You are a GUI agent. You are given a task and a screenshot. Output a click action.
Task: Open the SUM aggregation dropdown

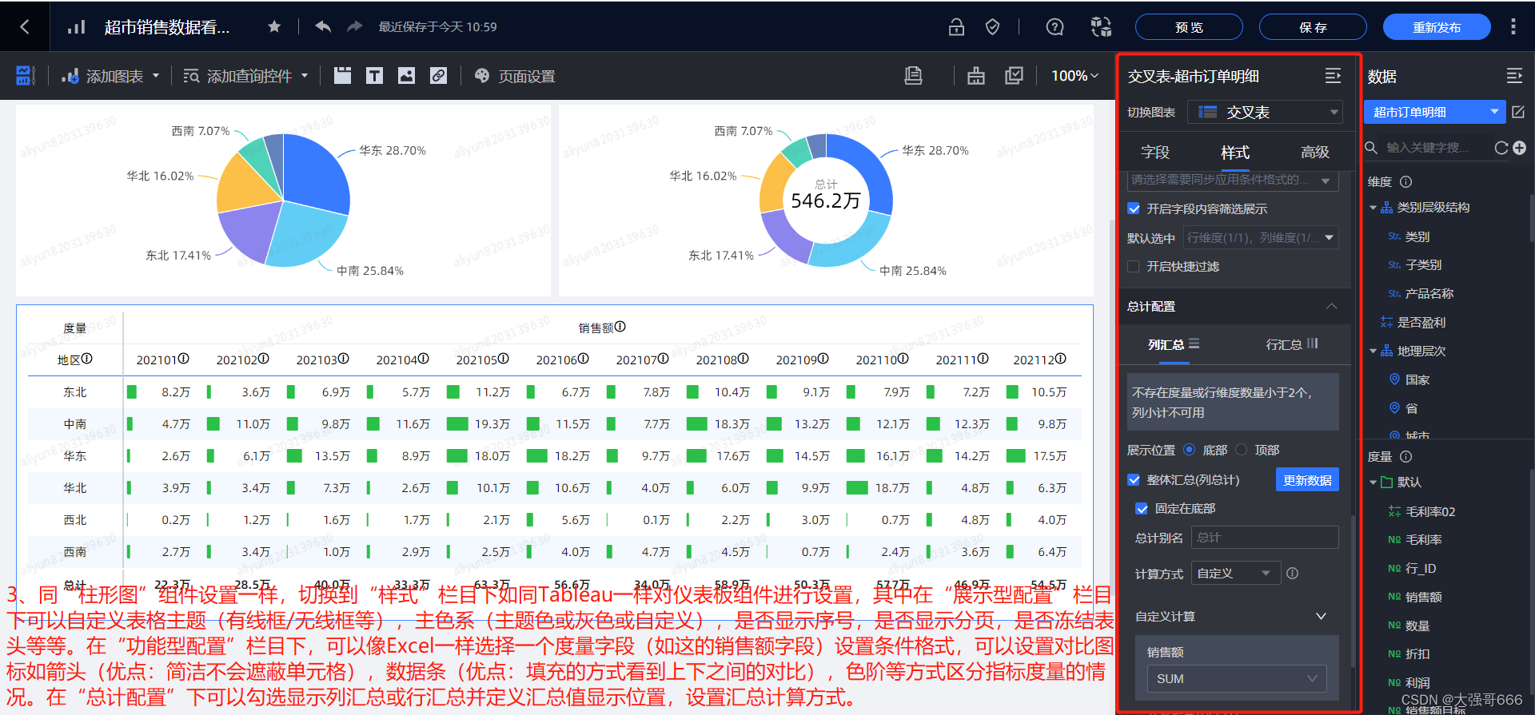tap(1237, 678)
